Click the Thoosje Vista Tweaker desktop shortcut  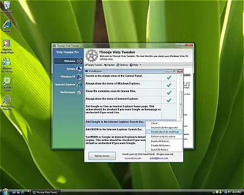click(x=7, y=102)
